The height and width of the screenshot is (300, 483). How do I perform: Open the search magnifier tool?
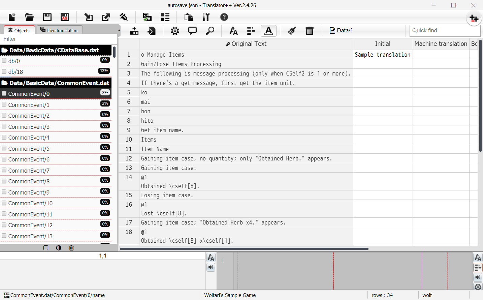click(x=210, y=31)
